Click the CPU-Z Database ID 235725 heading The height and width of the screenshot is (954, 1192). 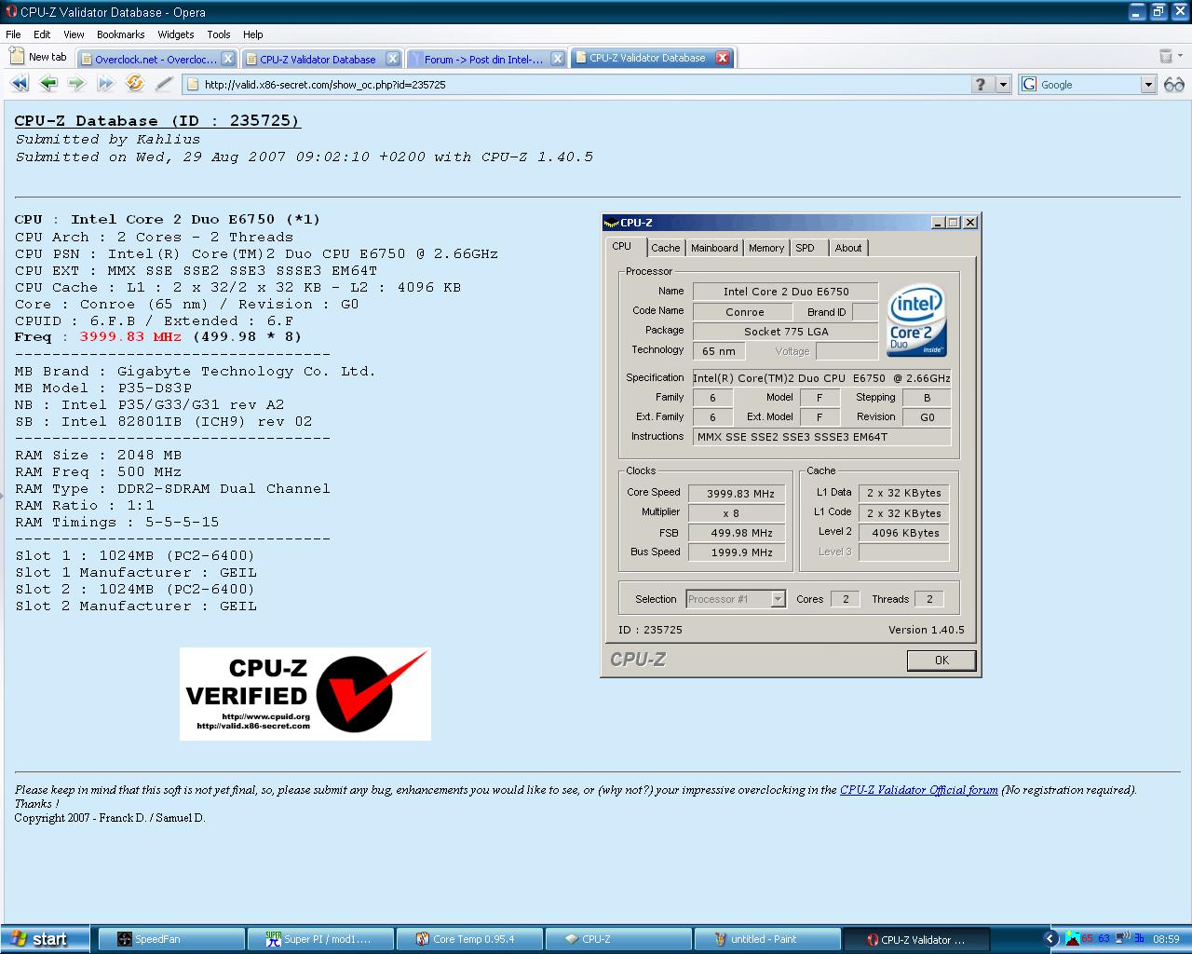click(x=157, y=121)
